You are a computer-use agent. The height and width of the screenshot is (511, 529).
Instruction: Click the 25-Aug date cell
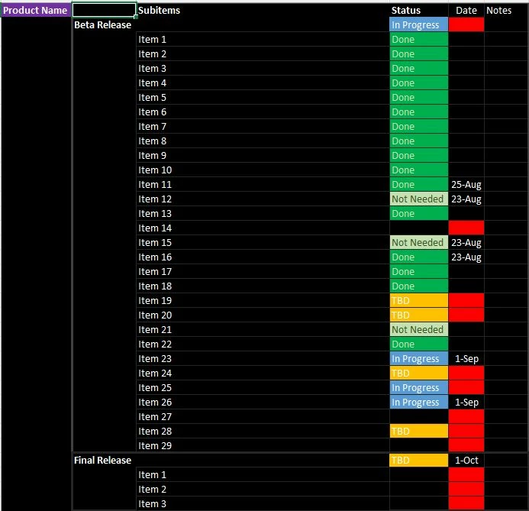click(x=466, y=185)
